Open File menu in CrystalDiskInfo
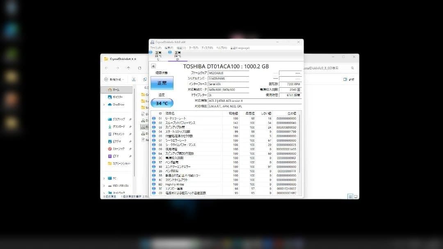443x249 pixels. pos(156,48)
